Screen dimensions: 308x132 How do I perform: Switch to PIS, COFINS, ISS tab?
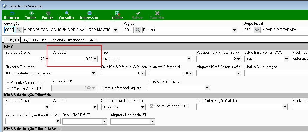34,40
